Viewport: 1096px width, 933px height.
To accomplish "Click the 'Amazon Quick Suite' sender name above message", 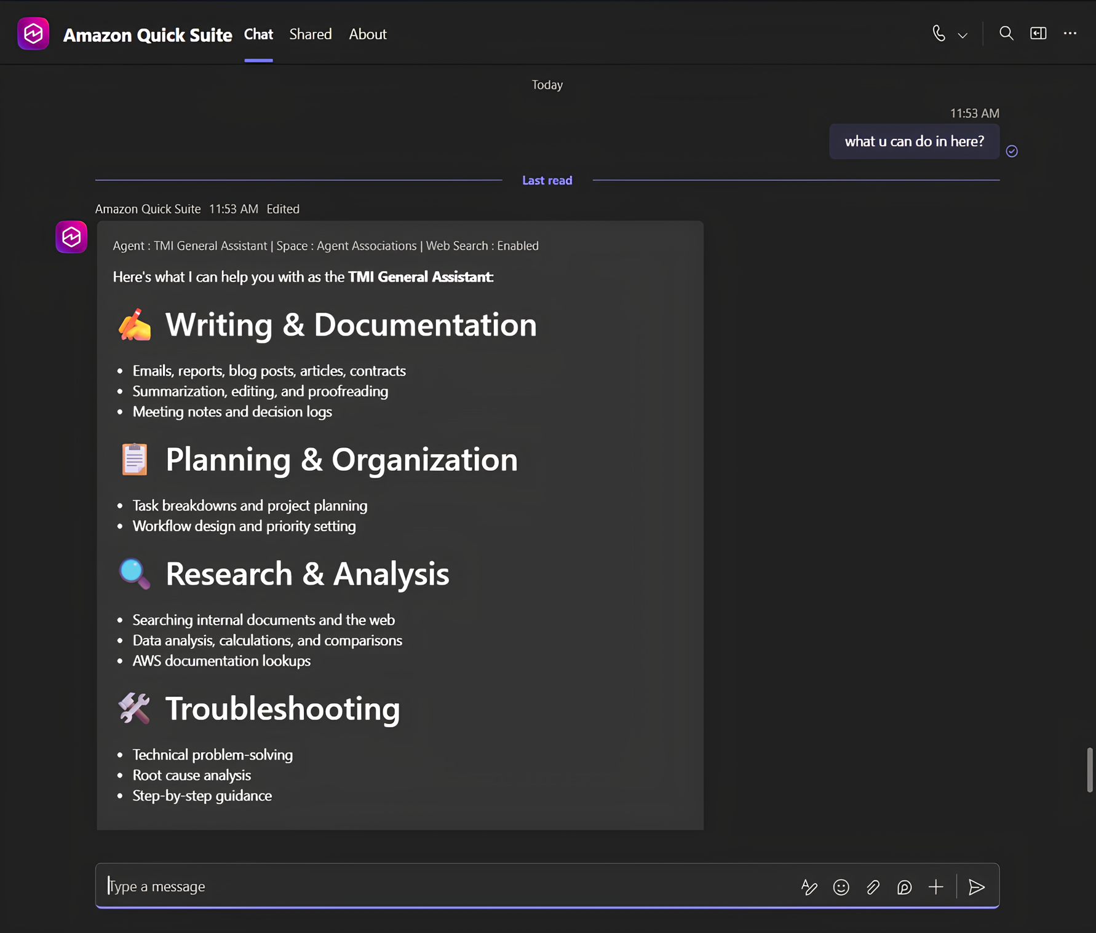I will (x=148, y=209).
